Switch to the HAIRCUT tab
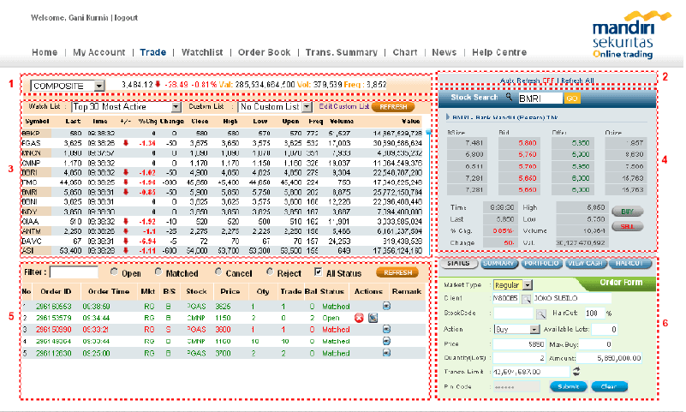Image resolution: width=686 pixels, height=412 pixels. (630, 263)
